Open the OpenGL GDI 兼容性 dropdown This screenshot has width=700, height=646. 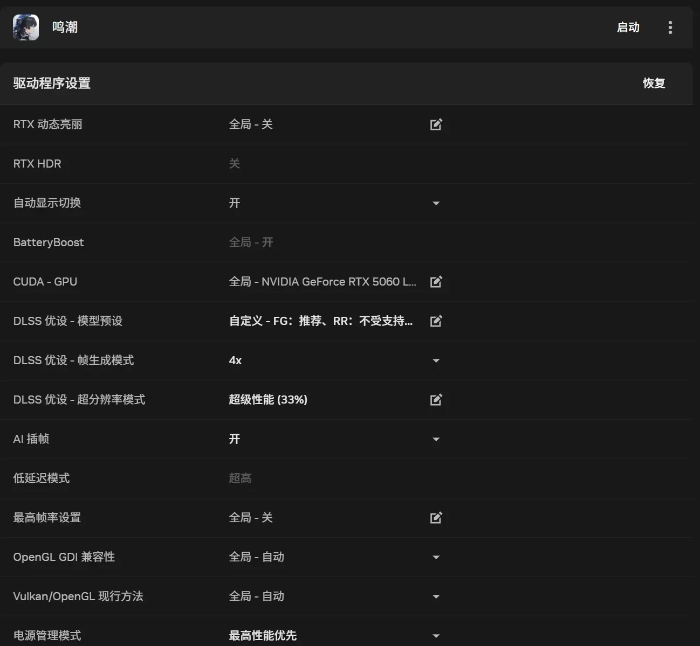tap(436, 557)
